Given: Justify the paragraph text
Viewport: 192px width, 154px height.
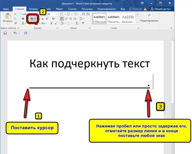Looking at the screenshot, I should 75,19.
